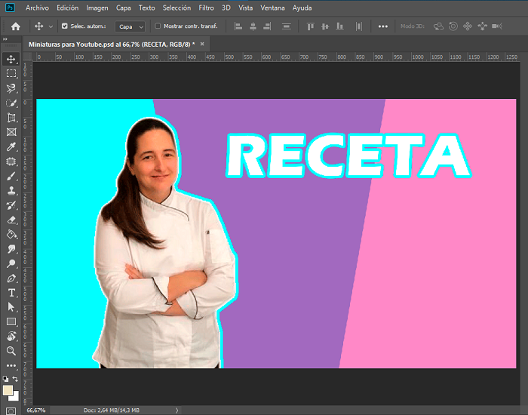
Task: Close the Miniaturas para Youtube.psd document tab
Action: click(x=202, y=44)
